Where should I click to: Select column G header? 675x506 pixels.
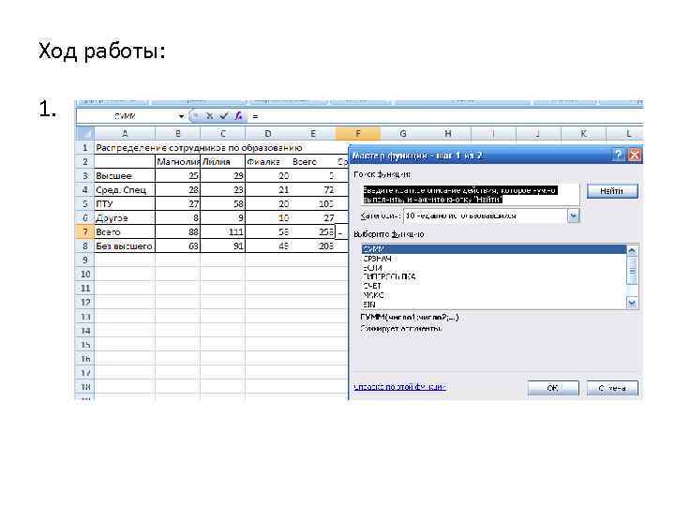click(x=403, y=133)
